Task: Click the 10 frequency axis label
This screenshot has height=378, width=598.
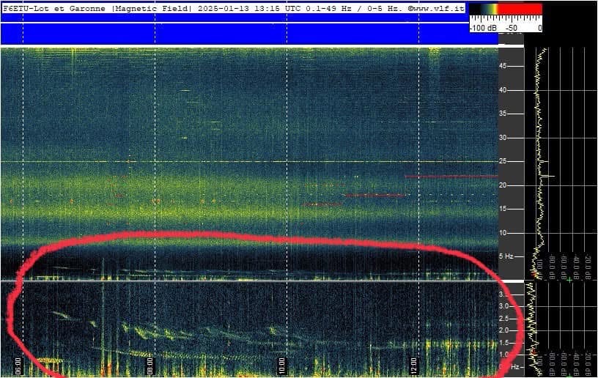Action: coord(503,233)
